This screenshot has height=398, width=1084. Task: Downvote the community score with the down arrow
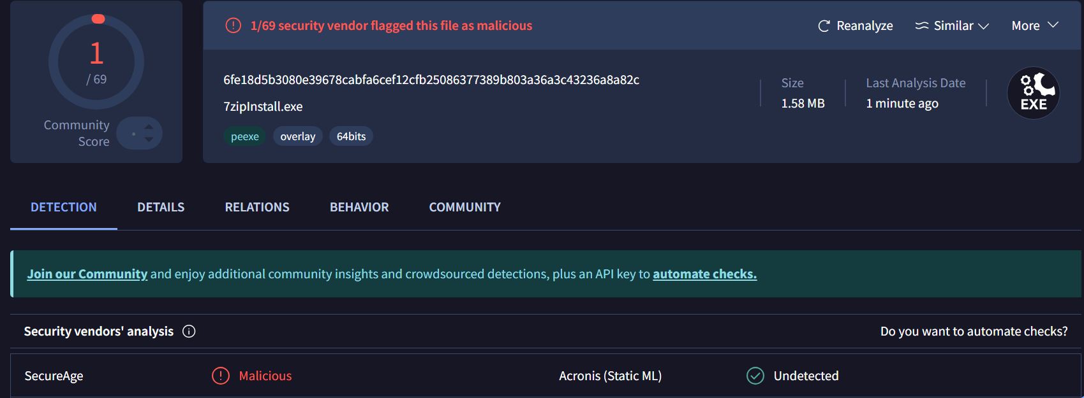pyautogui.click(x=149, y=139)
